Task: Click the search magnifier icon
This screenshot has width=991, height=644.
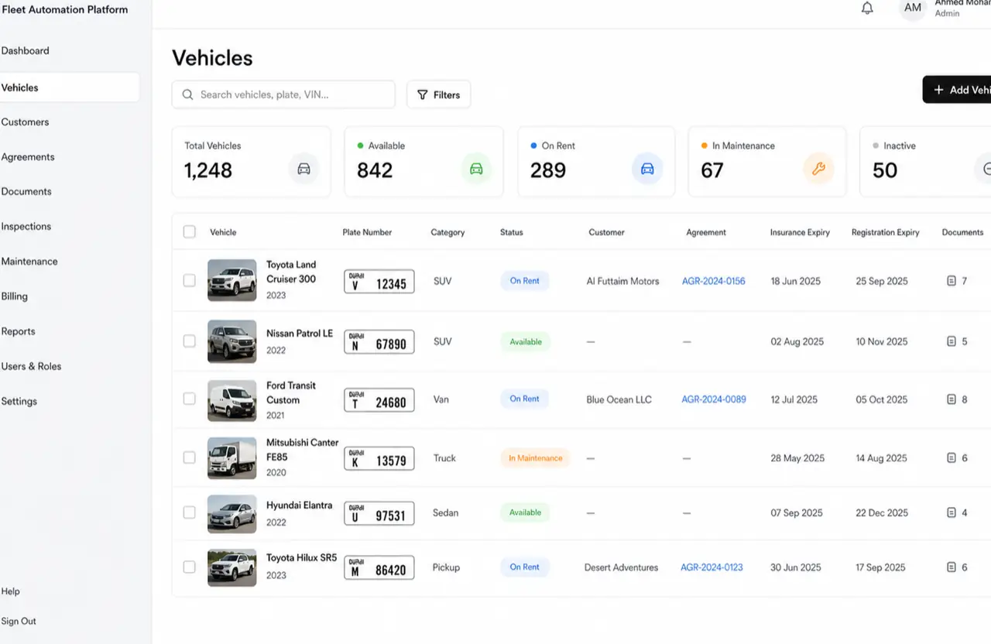Action: pos(187,94)
